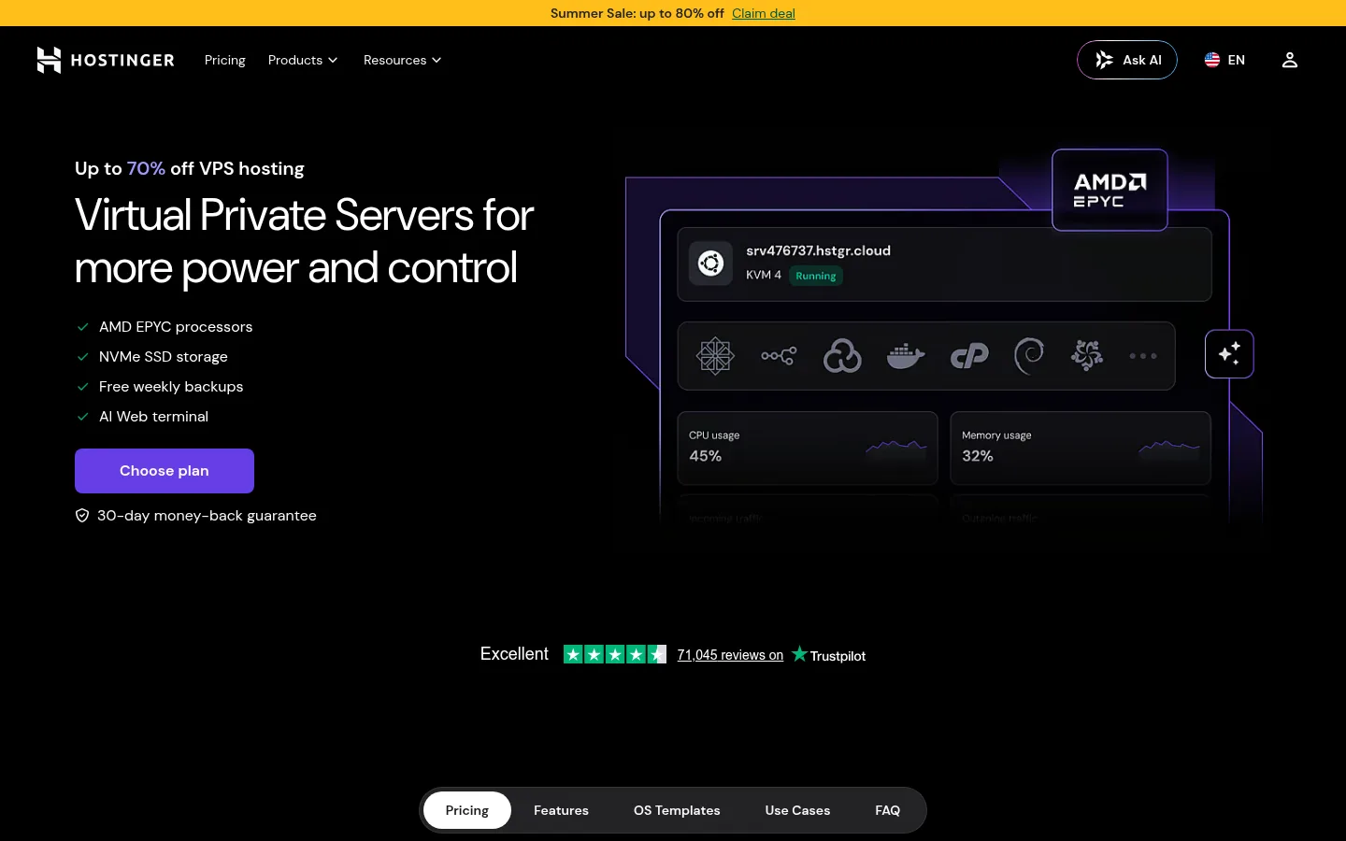Select the n8n workflow nodes icon

coord(779,356)
